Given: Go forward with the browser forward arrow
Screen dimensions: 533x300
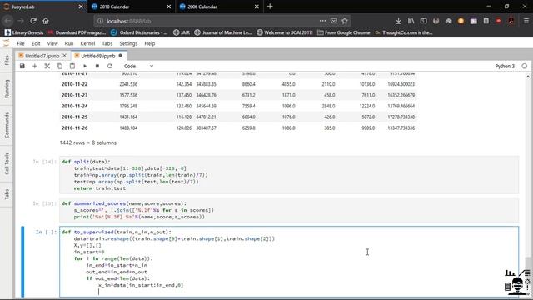Looking at the screenshot, I should [x=20, y=21].
